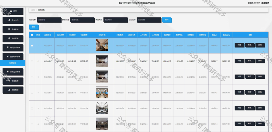Open the office photo thumbnail in row 岗位名称4
This screenshot has width=272, height=132.
(x=102, y=108)
